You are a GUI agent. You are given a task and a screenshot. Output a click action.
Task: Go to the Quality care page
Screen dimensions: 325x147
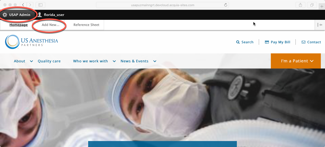tap(49, 61)
